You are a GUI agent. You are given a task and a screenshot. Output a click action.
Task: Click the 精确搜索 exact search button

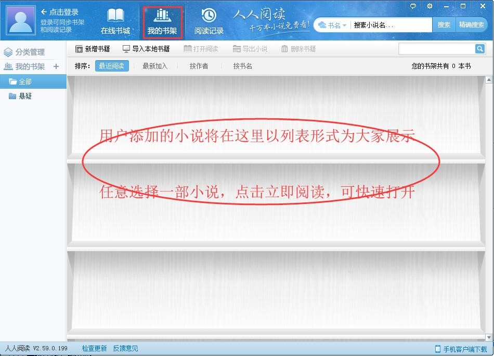pos(471,25)
